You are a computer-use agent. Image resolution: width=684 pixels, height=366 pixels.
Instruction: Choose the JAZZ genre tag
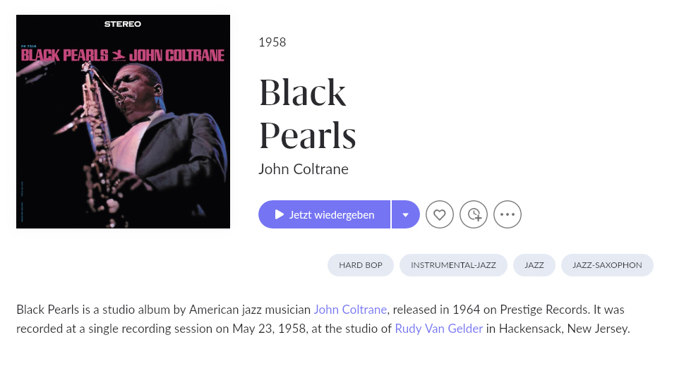534,265
